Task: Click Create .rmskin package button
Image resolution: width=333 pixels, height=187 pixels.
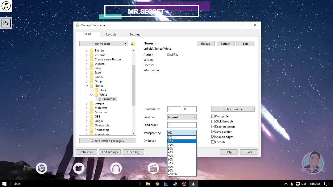Action: click(108, 141)
